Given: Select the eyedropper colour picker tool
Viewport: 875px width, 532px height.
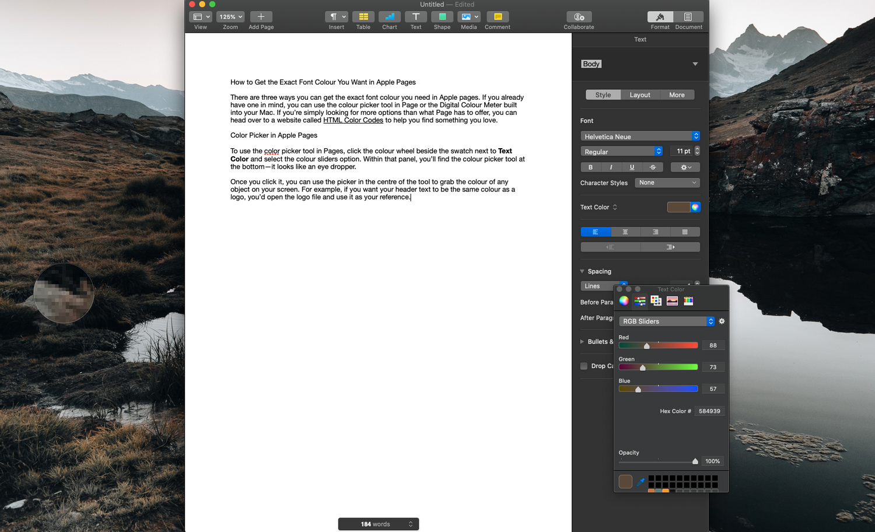Looking at the screenshot, I should pyautogui.click(x=640, y=482).
